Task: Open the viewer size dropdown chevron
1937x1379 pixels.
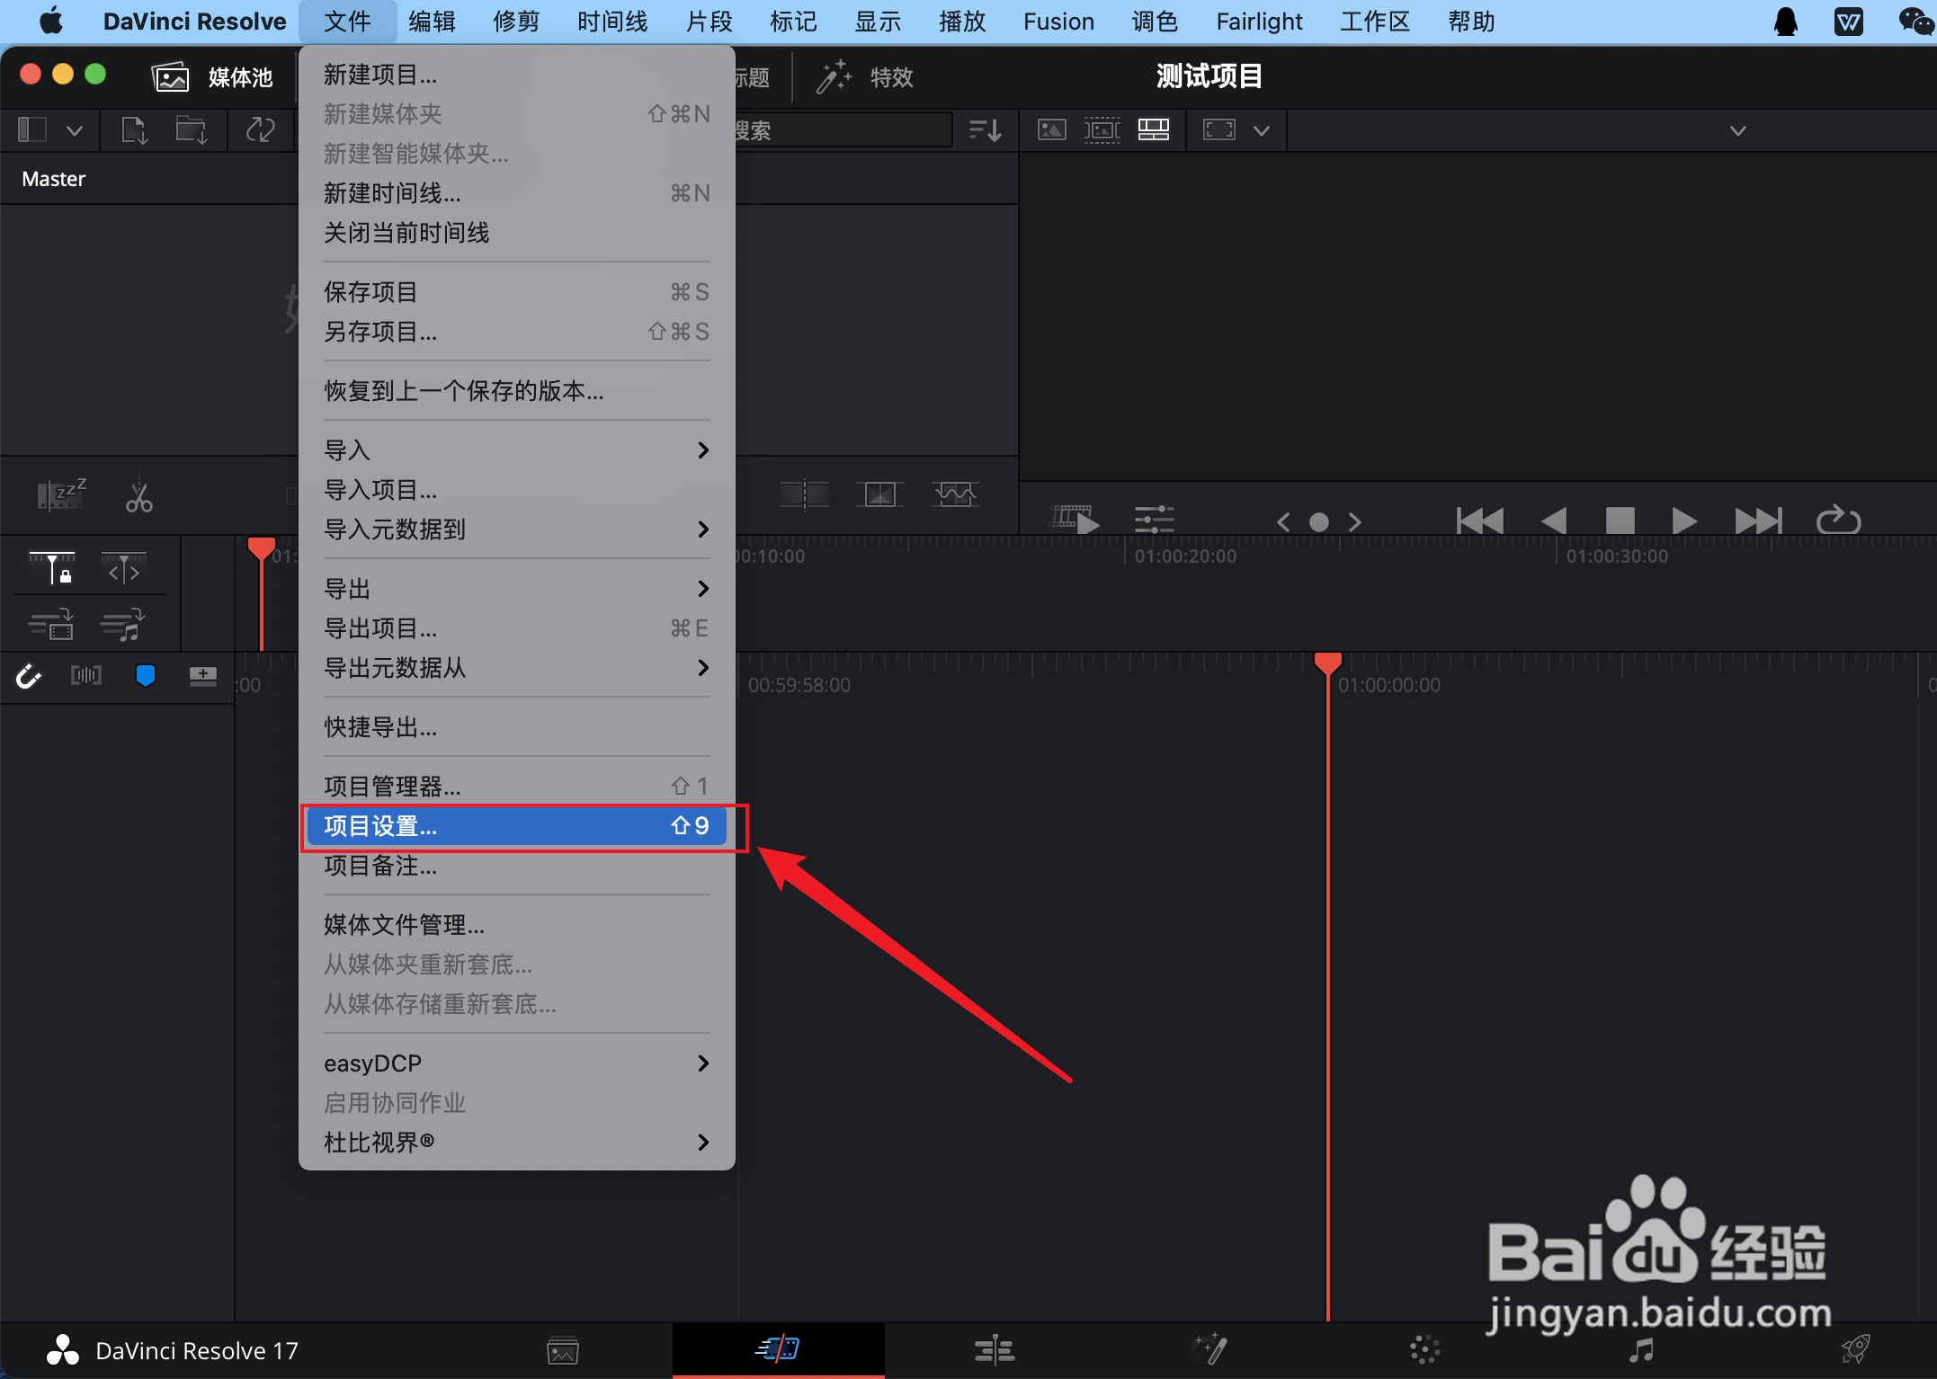Action: tap(1262, 131)
